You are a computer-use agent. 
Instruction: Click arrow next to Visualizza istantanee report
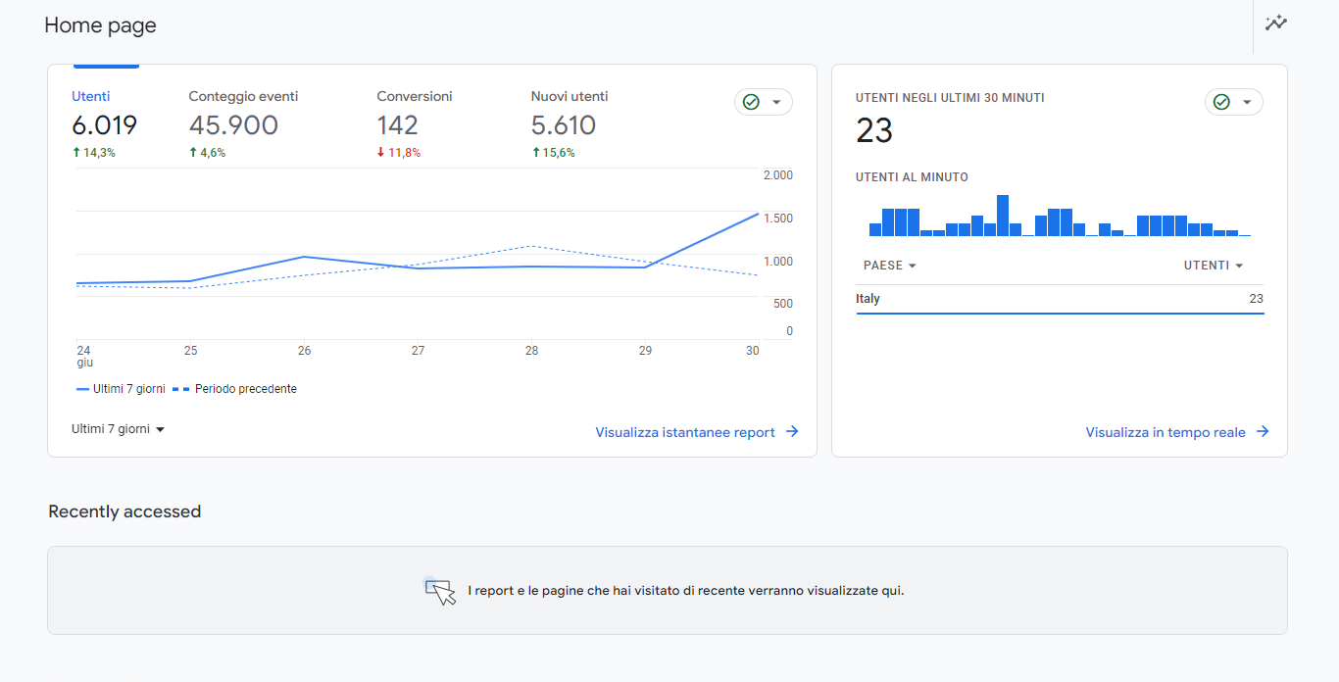792,432
